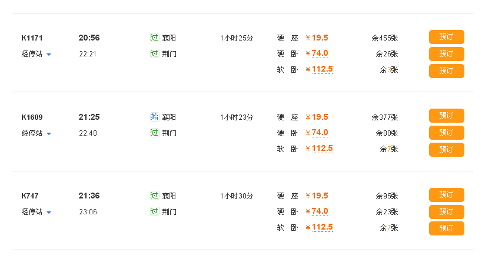Click the K1171 hard sleeper price ¥74.0

pyautogui.click(x=317, y=53)
